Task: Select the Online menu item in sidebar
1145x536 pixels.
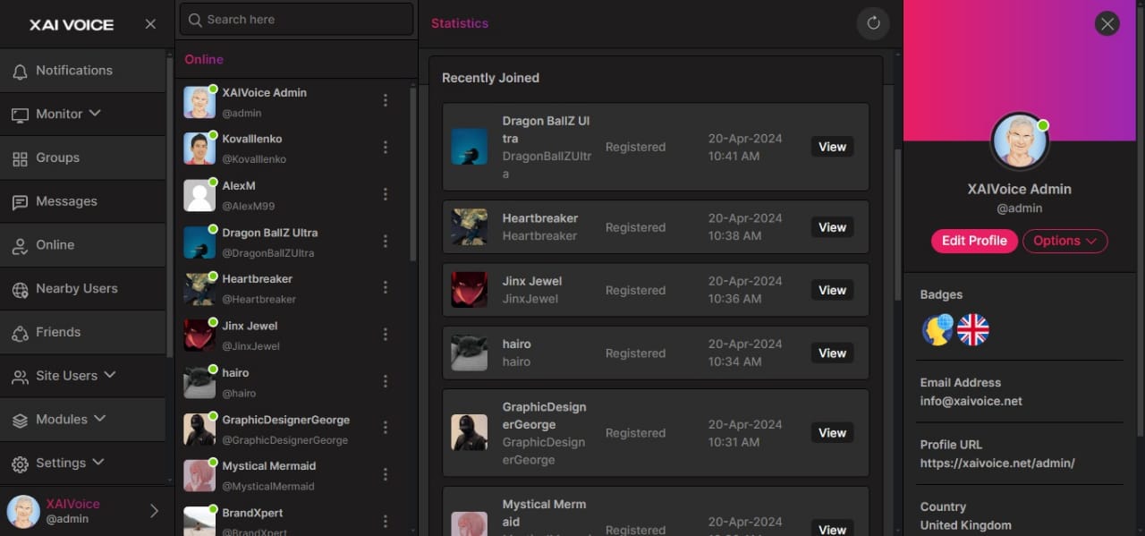Action: [x=82, y=245]
